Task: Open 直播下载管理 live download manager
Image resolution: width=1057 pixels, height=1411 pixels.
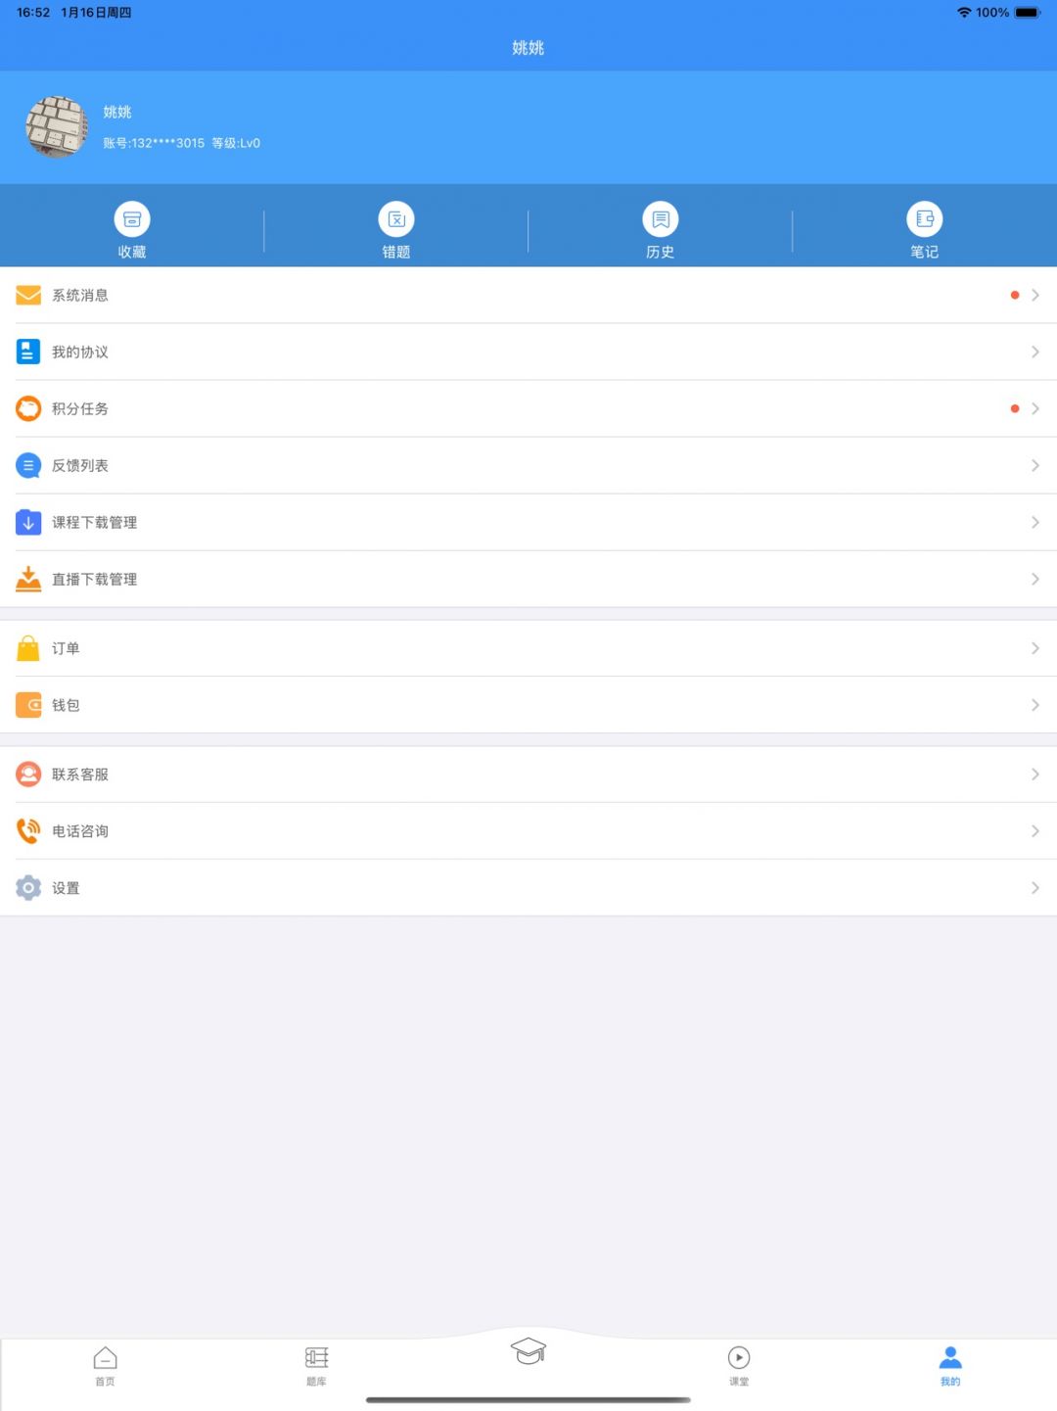Action: tap(528, 579)
